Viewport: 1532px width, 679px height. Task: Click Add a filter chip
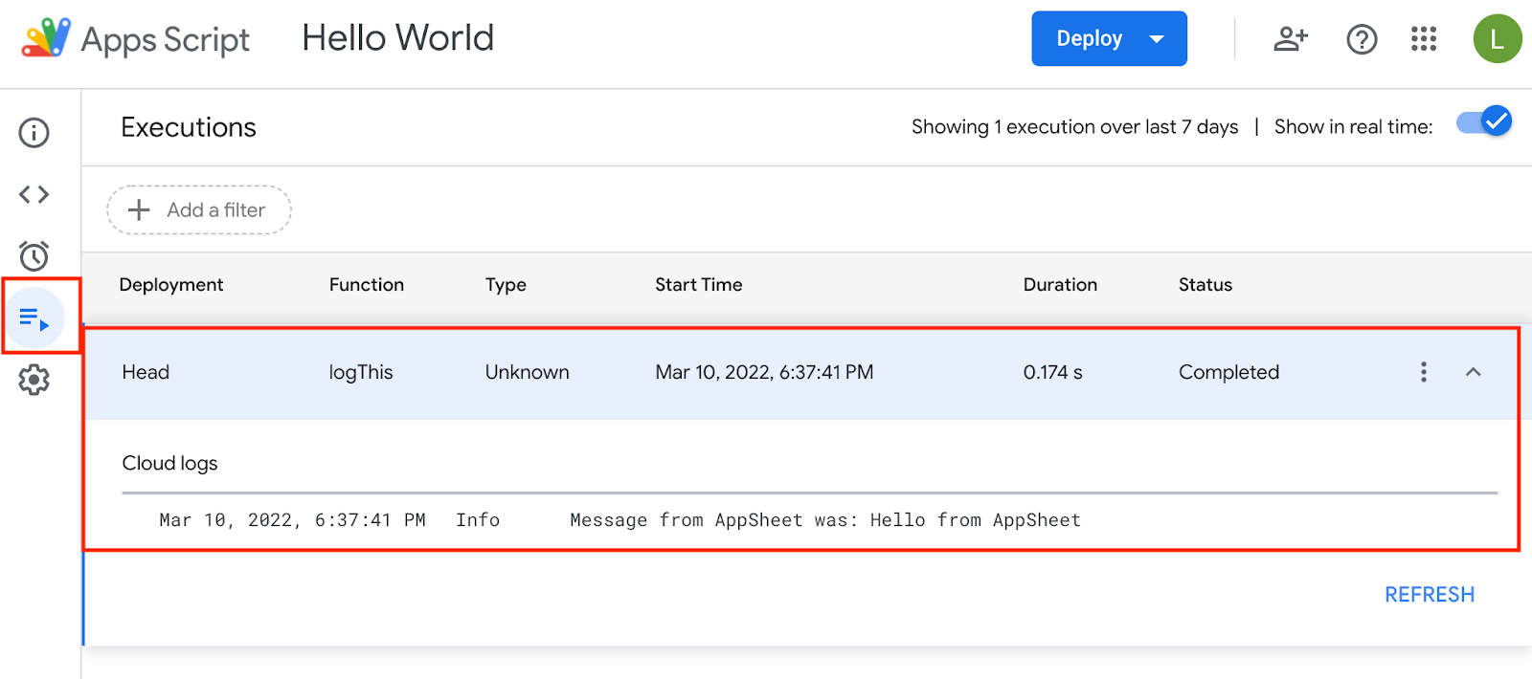click(198, 210)
